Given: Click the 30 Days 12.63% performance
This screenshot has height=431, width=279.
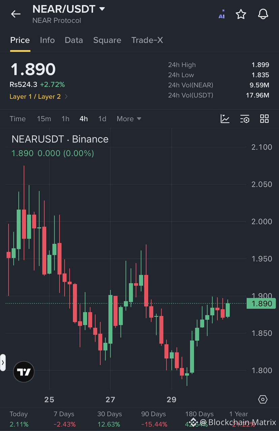Looking at the screenshot, I should [x=110, y=419].
